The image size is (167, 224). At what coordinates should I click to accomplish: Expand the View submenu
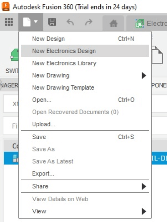point(144,211)
